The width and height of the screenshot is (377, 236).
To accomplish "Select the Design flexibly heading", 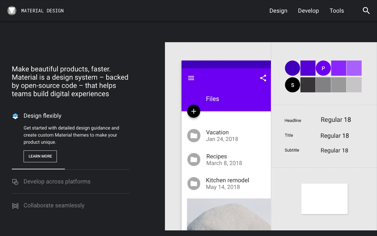I will tap(42, 116).
